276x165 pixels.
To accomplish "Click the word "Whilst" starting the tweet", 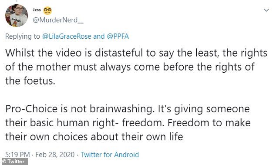I will pos(20,53).
